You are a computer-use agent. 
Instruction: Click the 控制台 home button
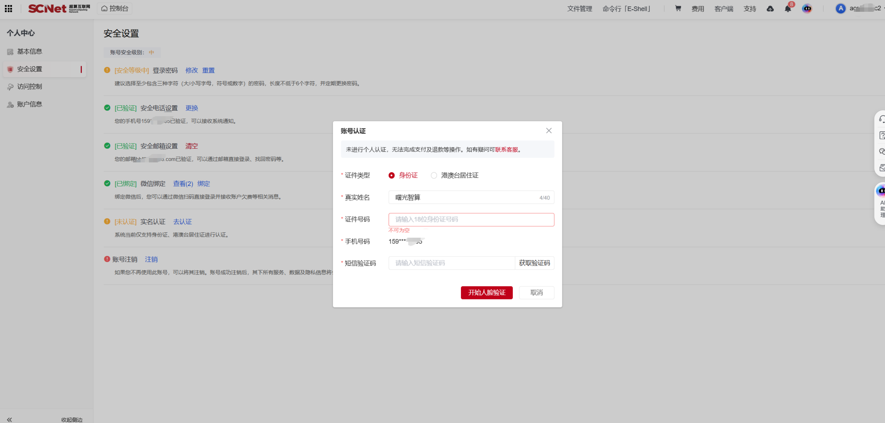tap(115, 9)
